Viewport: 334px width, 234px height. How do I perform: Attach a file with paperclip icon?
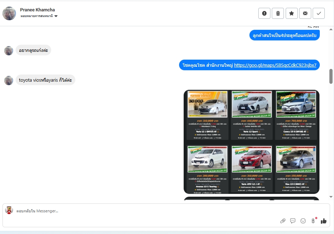coord(283,221)
